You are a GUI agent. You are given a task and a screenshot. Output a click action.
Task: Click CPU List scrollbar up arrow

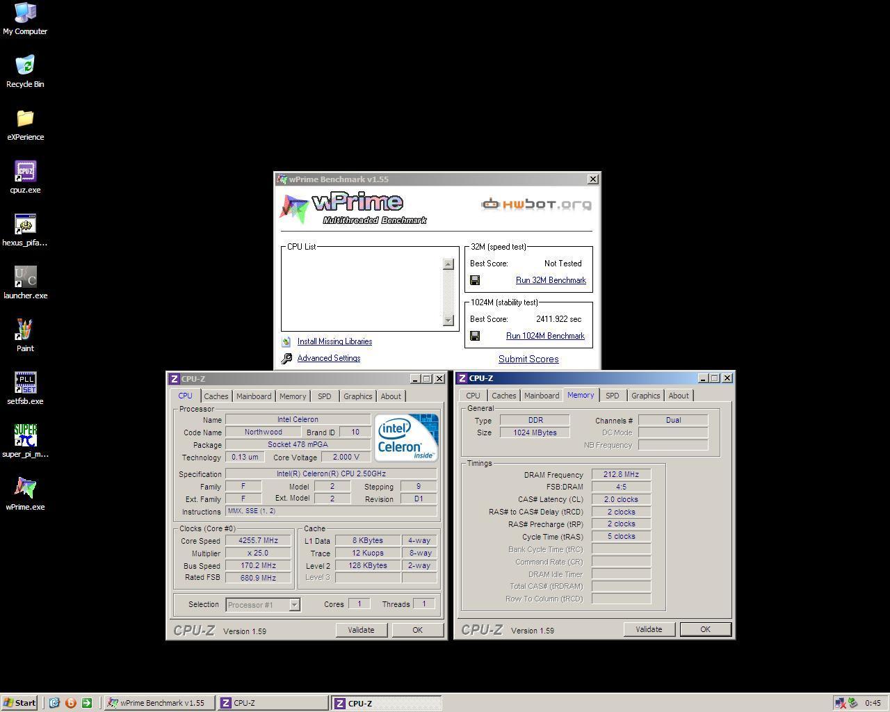[448, 264]
